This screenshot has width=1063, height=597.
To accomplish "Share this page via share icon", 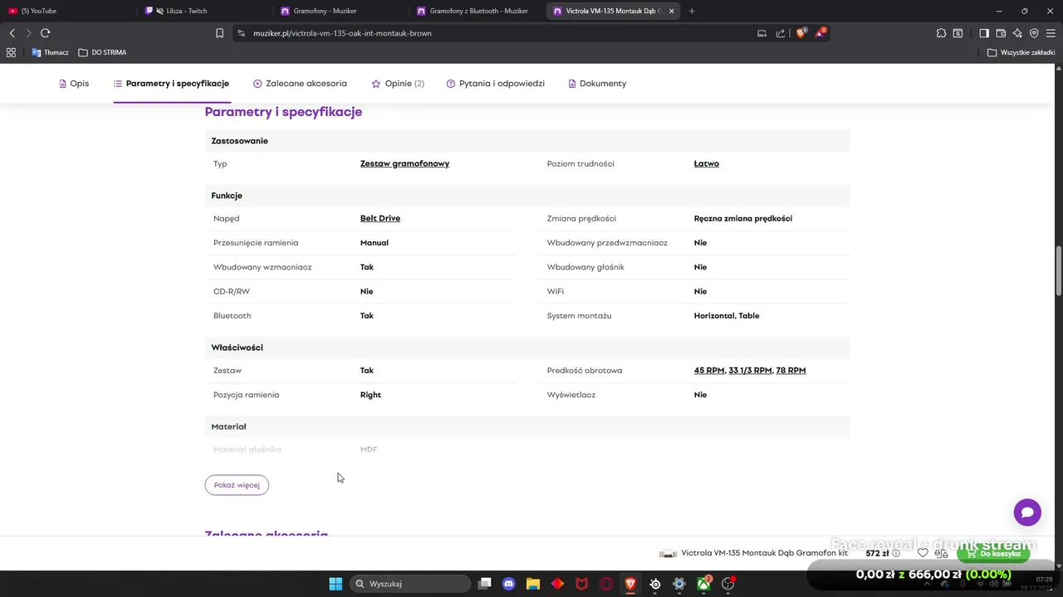I will coord(781,33).
